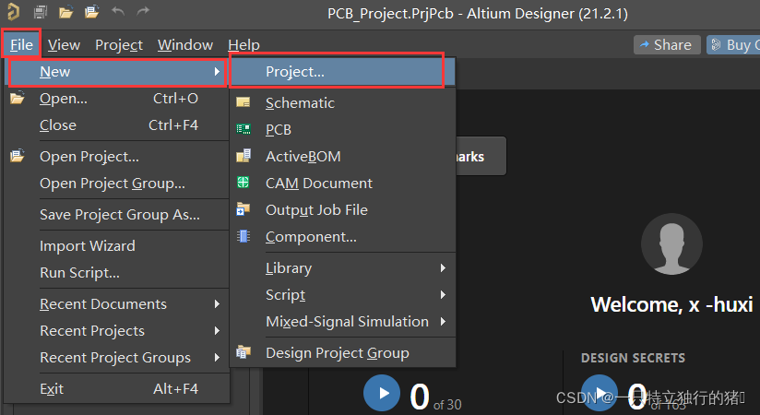
Task: Open the Project menu
Action: click(119, 45)
